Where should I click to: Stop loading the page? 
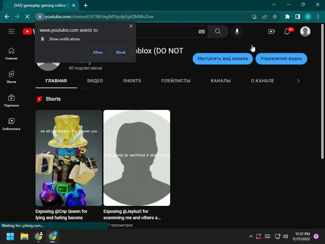[x=27, y=17]
